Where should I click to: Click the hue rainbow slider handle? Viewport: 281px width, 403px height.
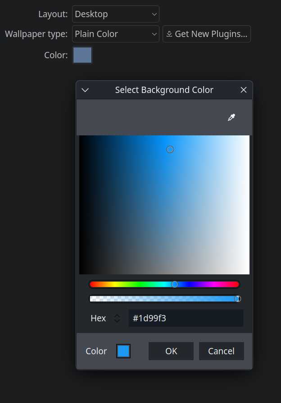[x=174, y=284]
